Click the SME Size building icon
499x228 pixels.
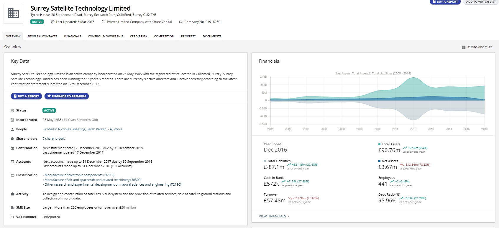click(12, 208)
